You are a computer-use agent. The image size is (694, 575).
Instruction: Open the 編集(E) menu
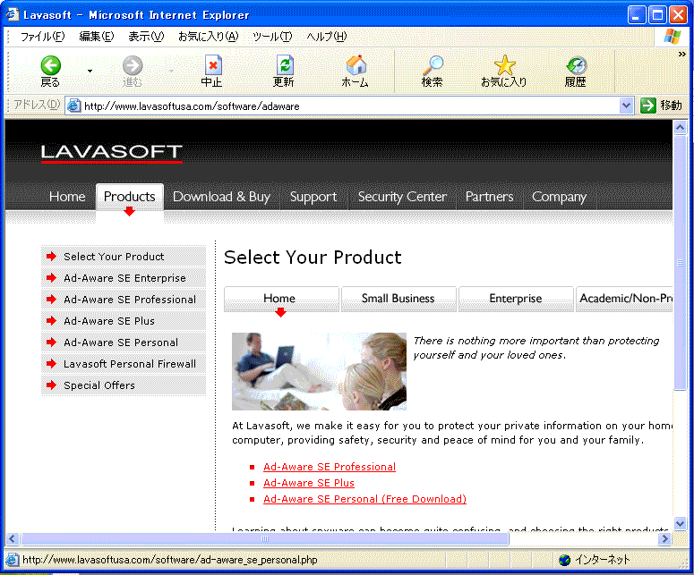tap(97, 37)
